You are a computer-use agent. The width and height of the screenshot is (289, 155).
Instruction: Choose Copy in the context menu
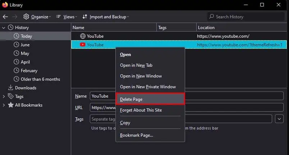[150, 123]
